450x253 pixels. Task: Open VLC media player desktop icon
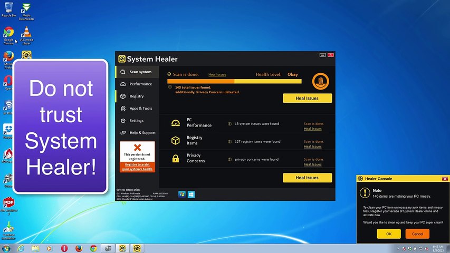26,35
